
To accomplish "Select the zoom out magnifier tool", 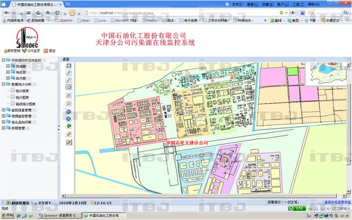I will point(69,80).
